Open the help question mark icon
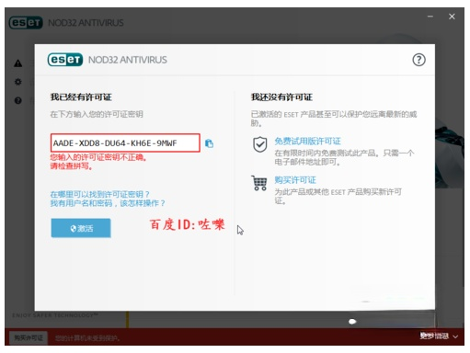This screenshot has height=353, width=470. coord(418,60)
